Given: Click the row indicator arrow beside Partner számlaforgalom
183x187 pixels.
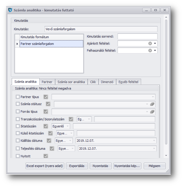Looking at the screenshot, I should coord(17,44).
